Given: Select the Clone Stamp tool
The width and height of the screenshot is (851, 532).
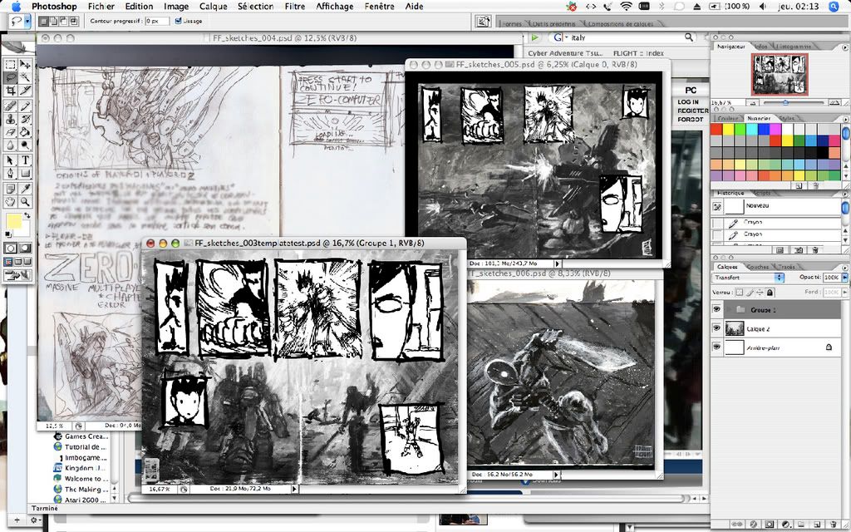Looking at the screenshot, I should [10, 119].
